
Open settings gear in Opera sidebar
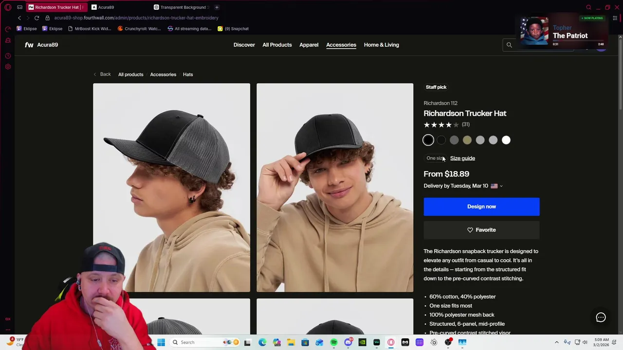(x=8, y=67)
